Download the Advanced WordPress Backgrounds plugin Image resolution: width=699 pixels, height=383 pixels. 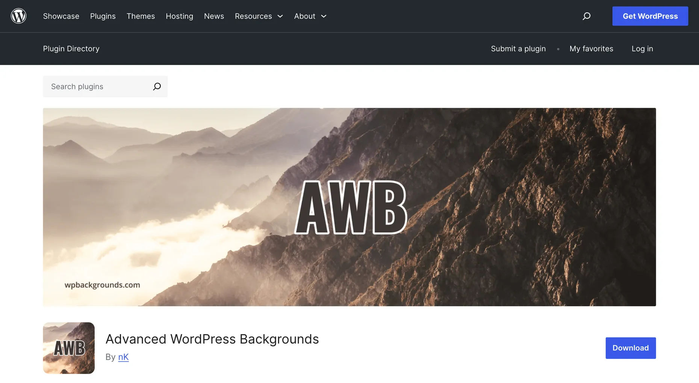pos(631,348)
